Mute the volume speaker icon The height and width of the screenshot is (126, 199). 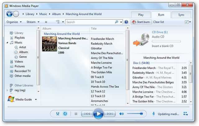point(122,114)
